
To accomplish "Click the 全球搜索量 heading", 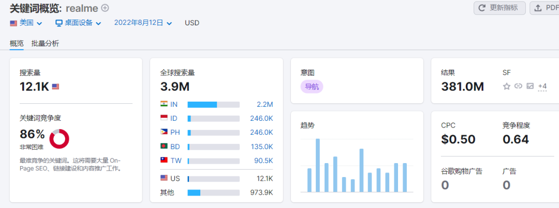I will (178, 73).
